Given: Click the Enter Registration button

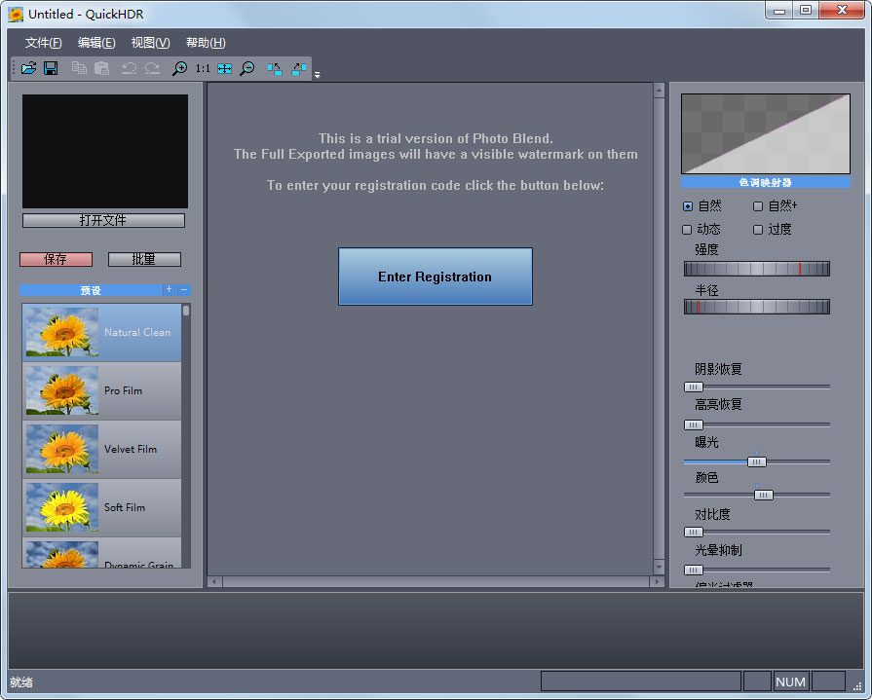Looking at the screenshot, I should pyautogui.click(x=435, y=276).
